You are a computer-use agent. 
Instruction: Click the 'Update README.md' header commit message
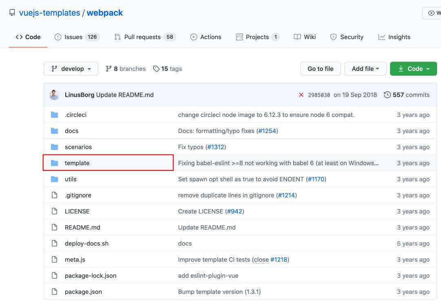coord(125,95)
